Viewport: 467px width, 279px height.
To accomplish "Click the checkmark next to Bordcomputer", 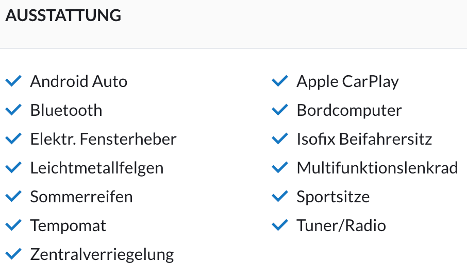I will [280, 110].
